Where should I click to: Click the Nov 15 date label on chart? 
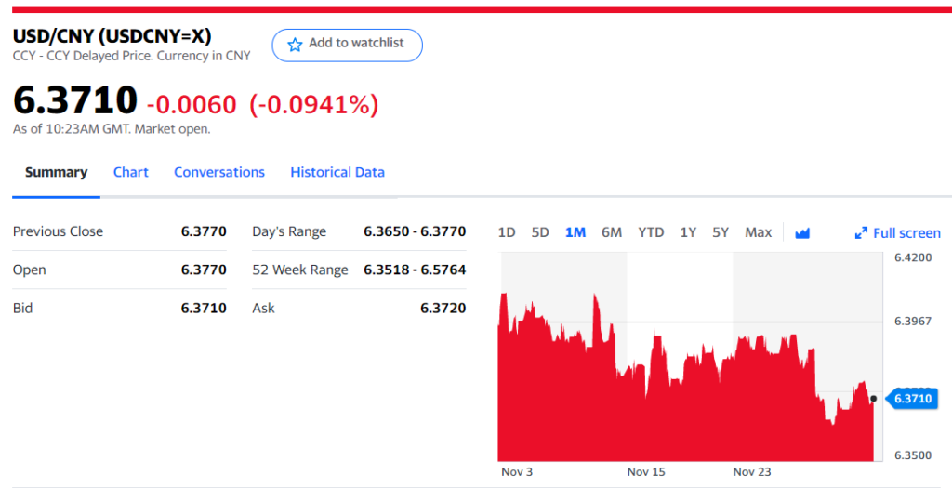pos(646,472)
